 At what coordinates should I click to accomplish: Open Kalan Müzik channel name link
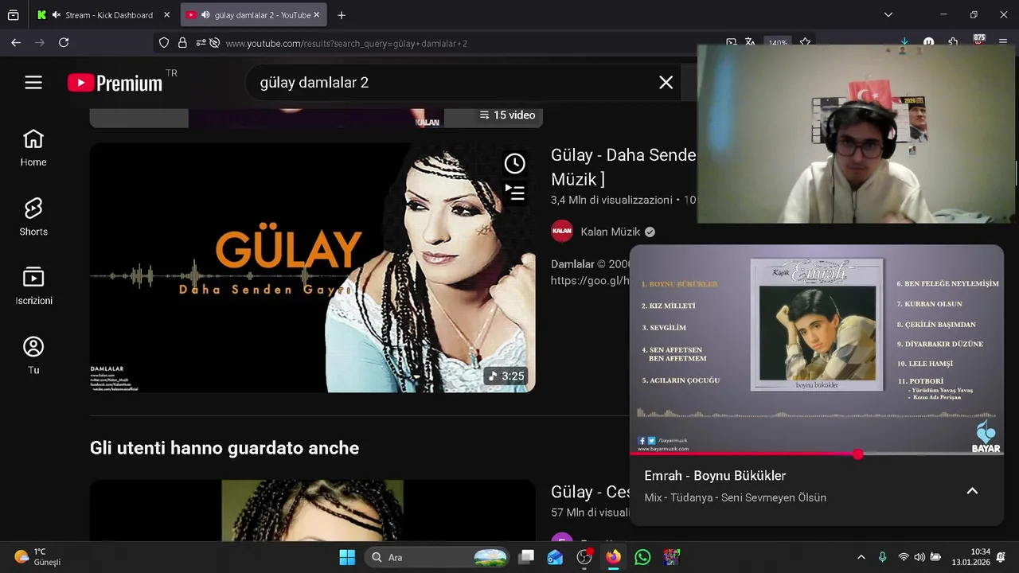tap(611, 232)
